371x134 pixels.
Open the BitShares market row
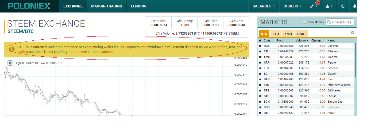coord(306,90)
